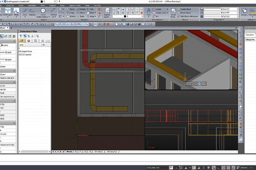Click the red X icon in Layers panel
Viewport: 256px width, 170px height.
coord(142,13)
